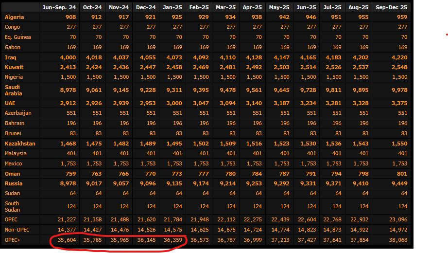Image resolution: width=448 pixels, height=253 pixels.
Task: Select the OPEC total 23,096 cell
Action: [397, 219]
